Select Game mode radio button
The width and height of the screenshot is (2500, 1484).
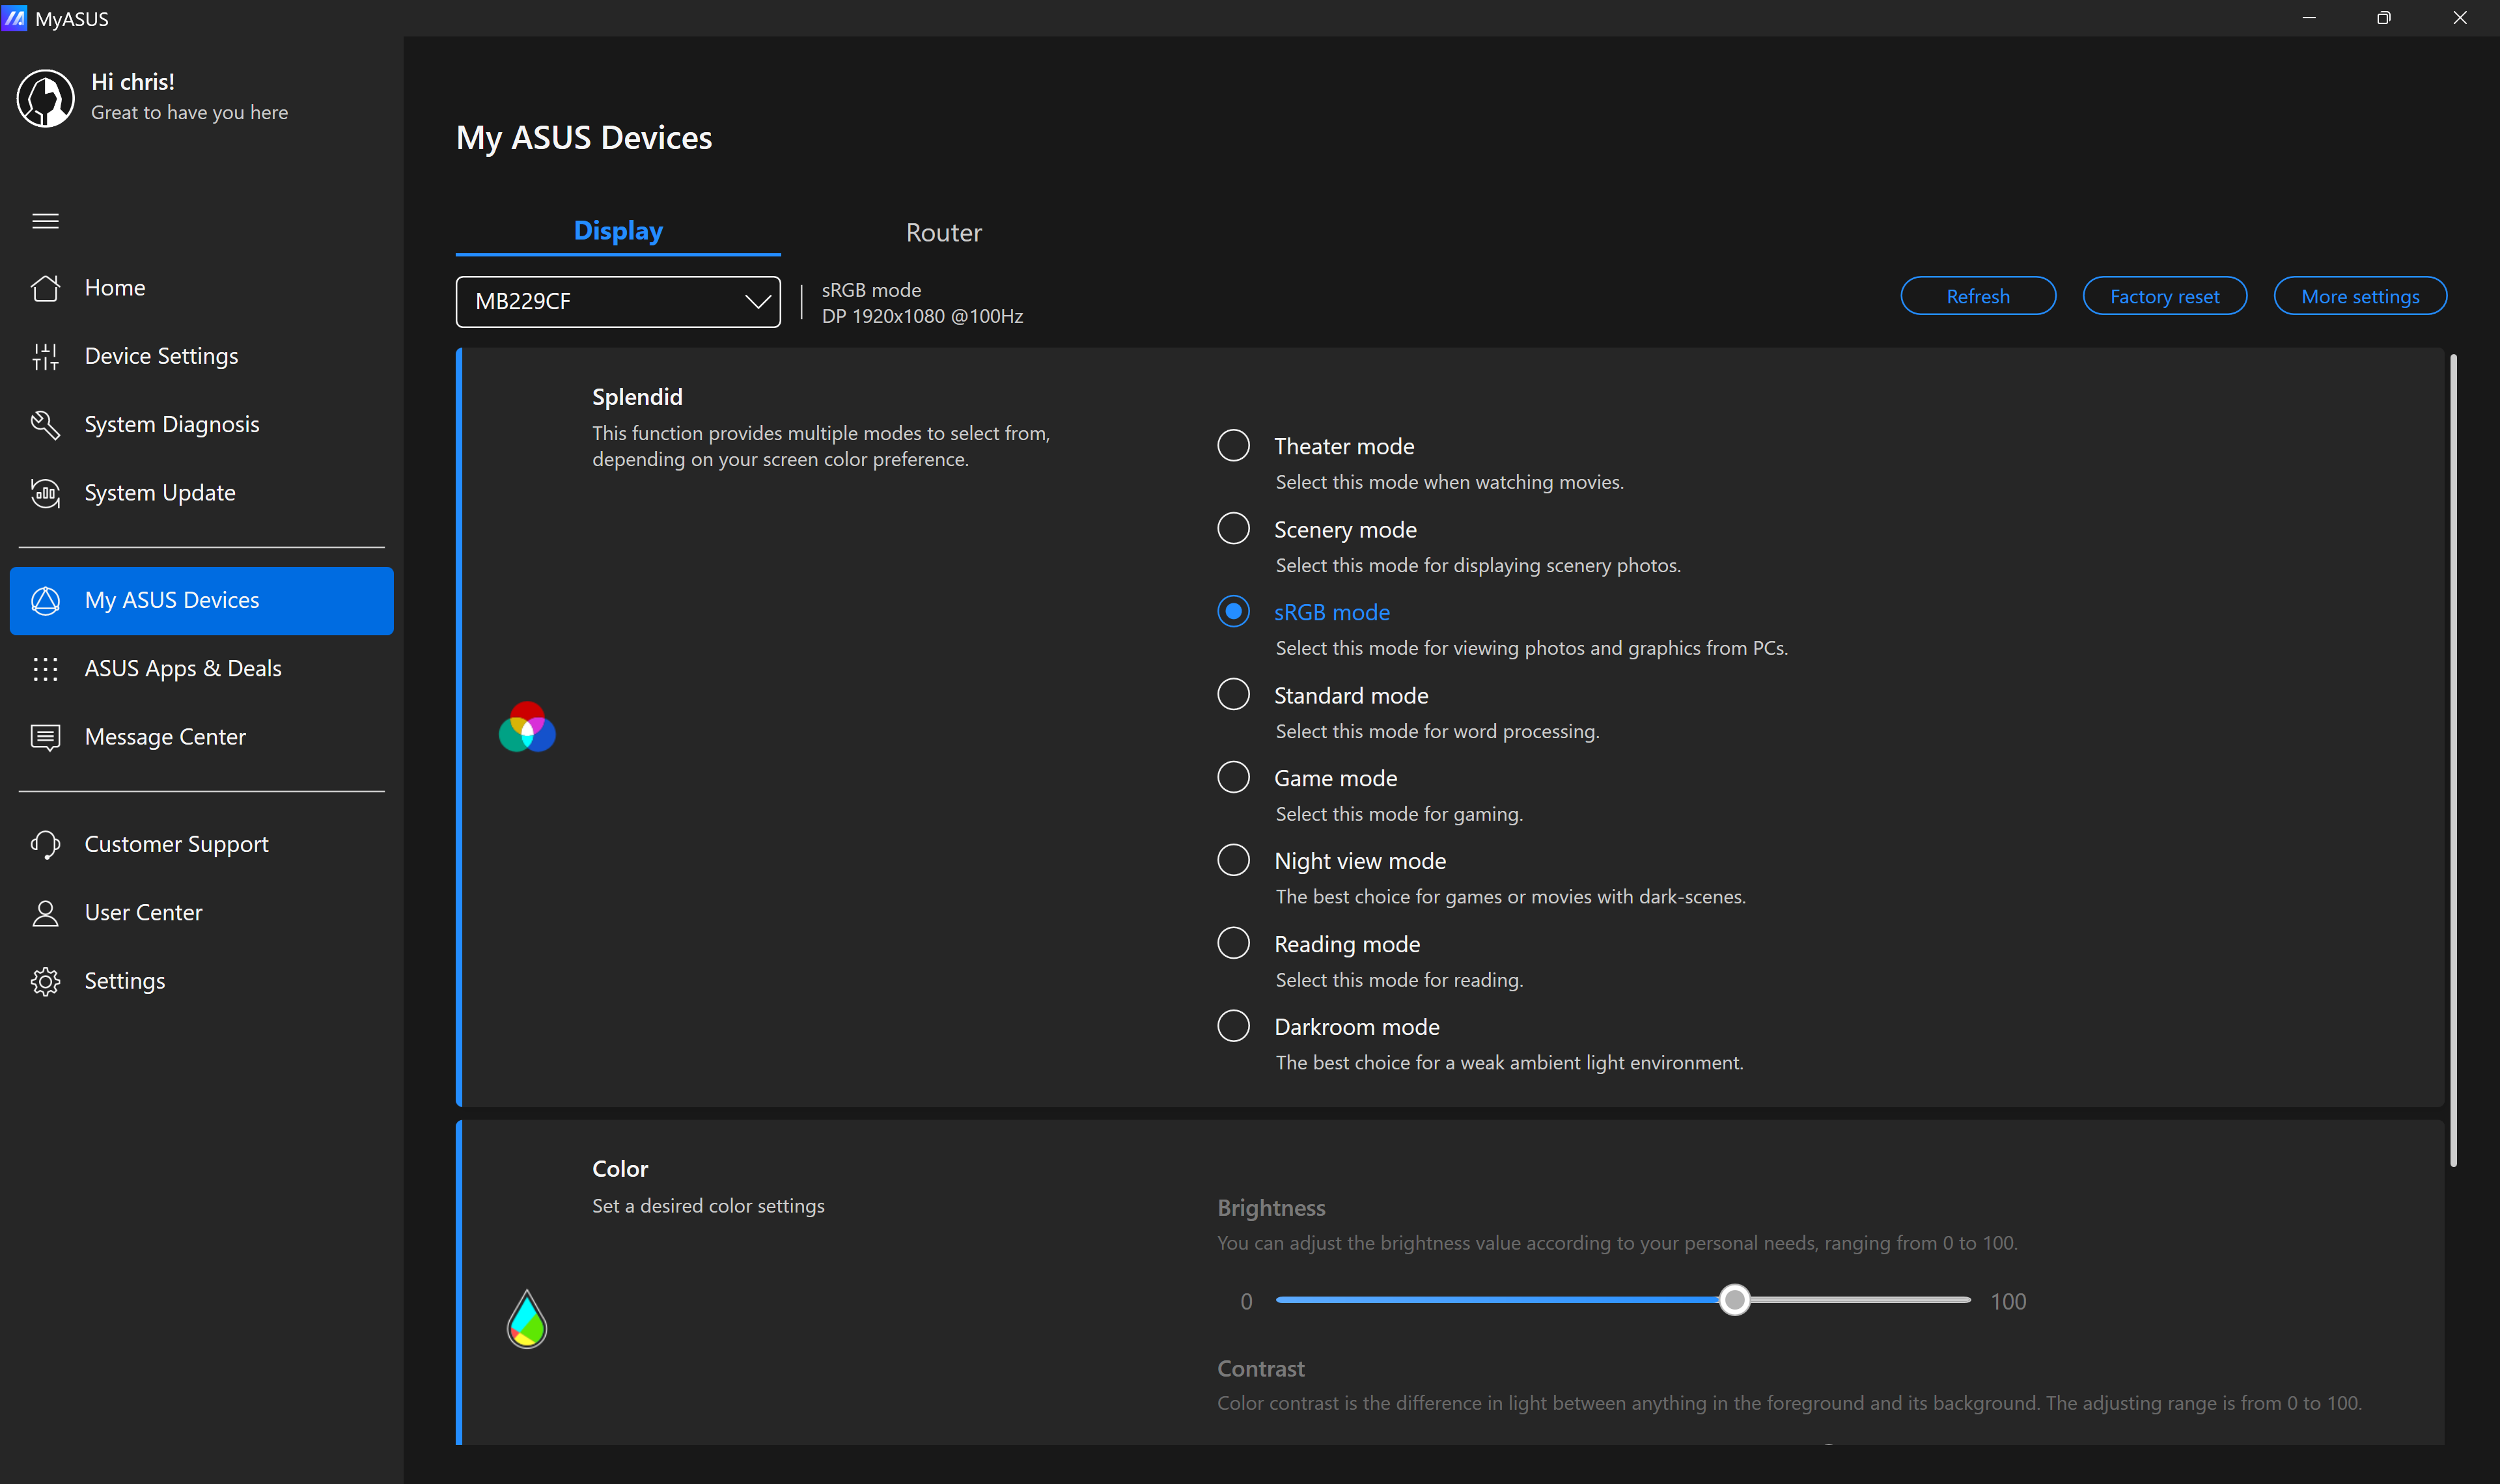(1233, 777)
